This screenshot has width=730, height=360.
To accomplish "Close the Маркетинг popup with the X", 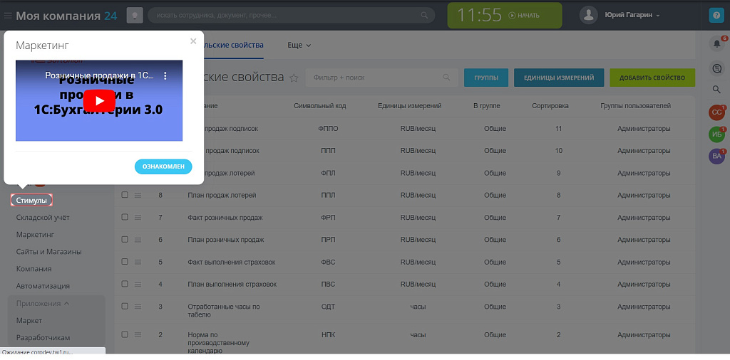I will [x=192, y=42].
